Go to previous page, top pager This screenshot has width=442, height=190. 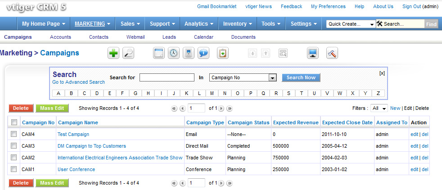tap(183, 109)
